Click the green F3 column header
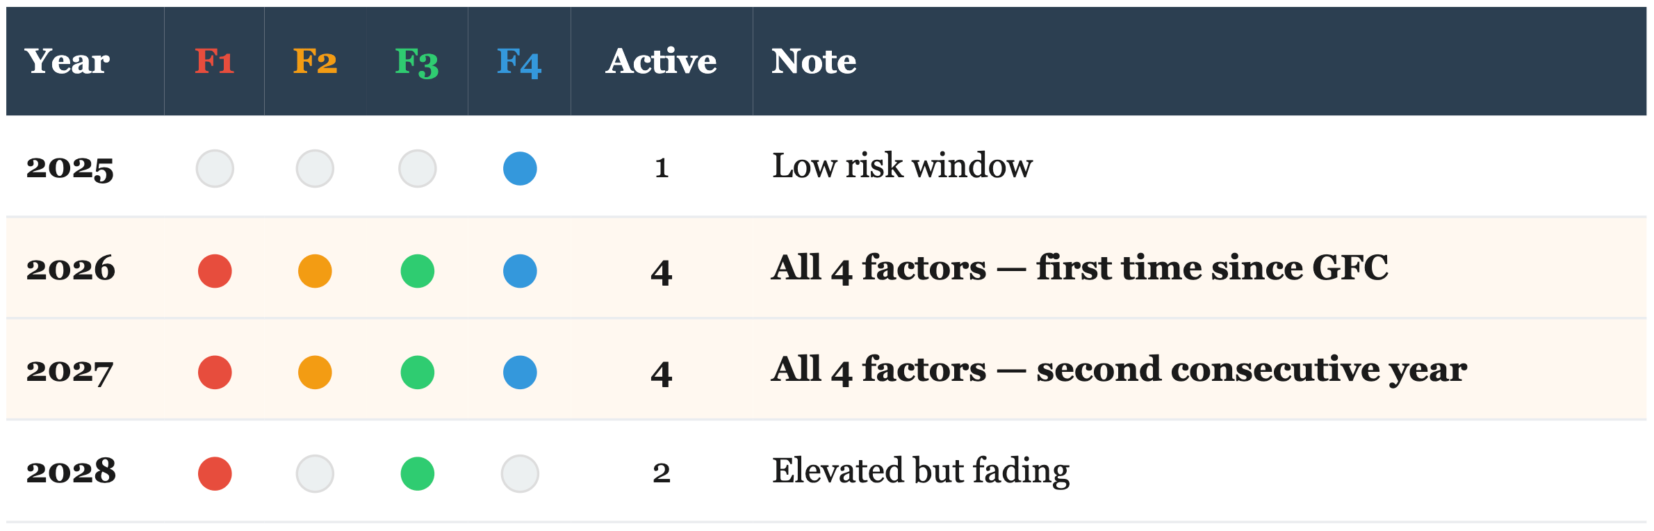The width and height of the screenshot is (1654, 531). tap(417, 61)
